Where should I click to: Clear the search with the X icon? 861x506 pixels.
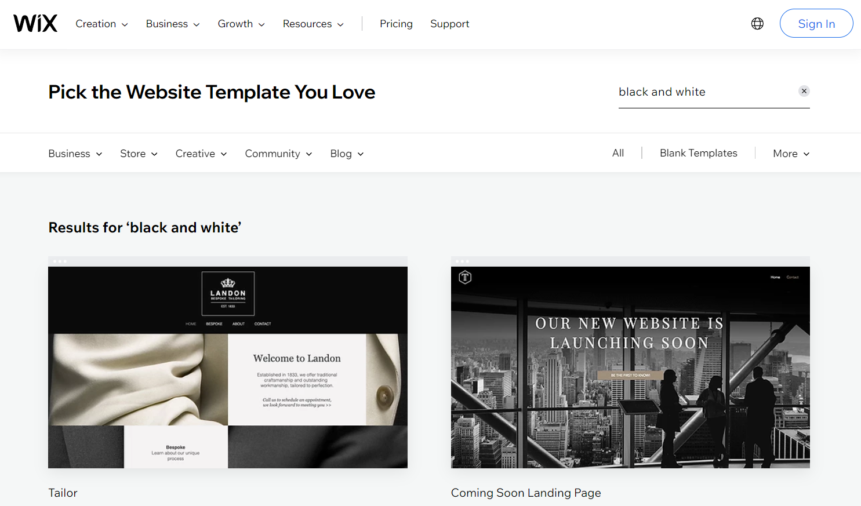804,91
